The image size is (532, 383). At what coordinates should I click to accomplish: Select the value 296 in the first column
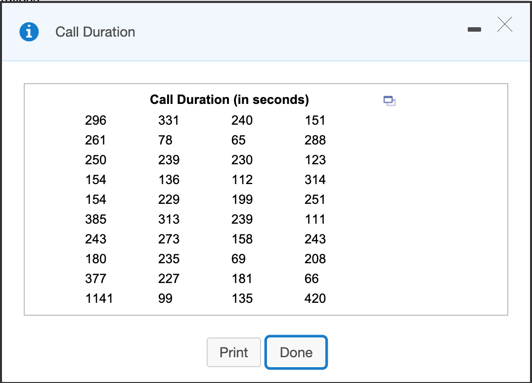[95, 120]
